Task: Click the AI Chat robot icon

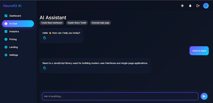Action: coord(6,24)
